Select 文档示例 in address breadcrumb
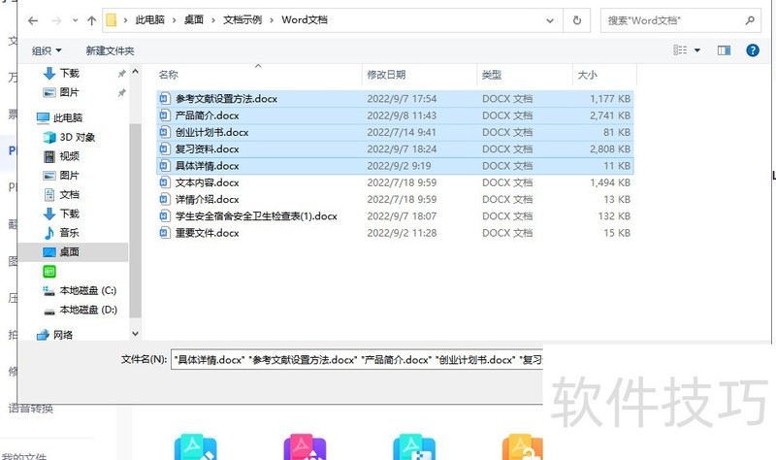 (x=242, y=19)
